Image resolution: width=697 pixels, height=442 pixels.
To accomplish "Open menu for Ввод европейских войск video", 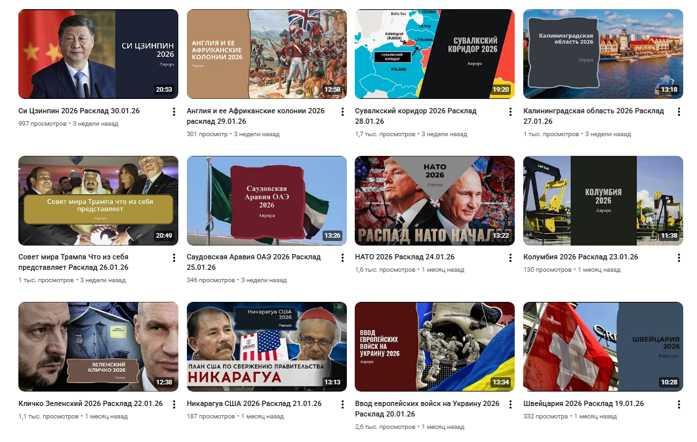I will point(510,404).
